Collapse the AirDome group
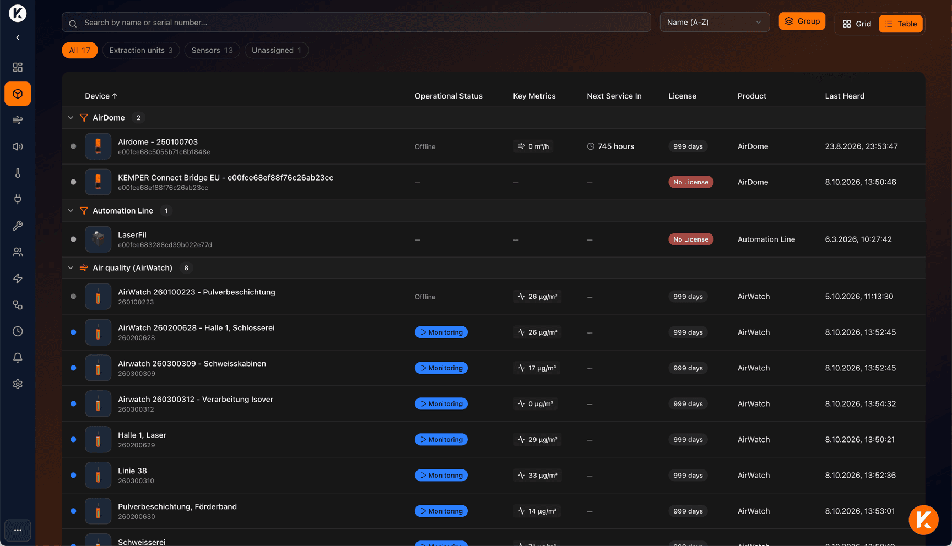 (x=71, y=118)
